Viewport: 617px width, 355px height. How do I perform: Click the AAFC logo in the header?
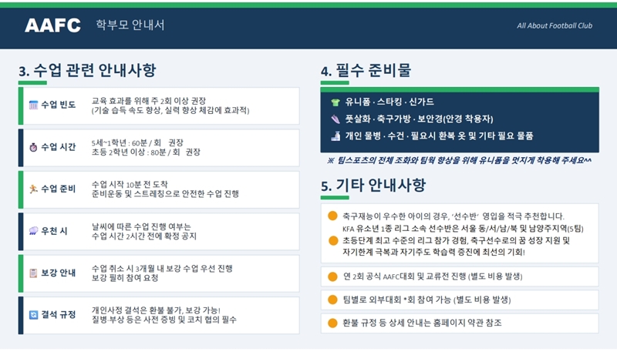click(52, 25)
